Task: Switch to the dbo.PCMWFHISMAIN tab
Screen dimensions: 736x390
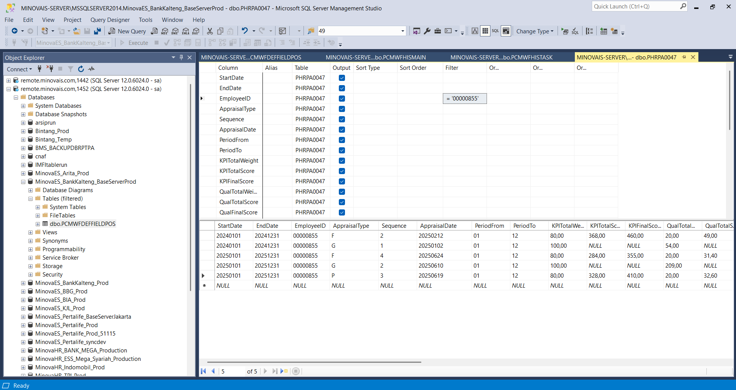Action: tap(376, 58)
